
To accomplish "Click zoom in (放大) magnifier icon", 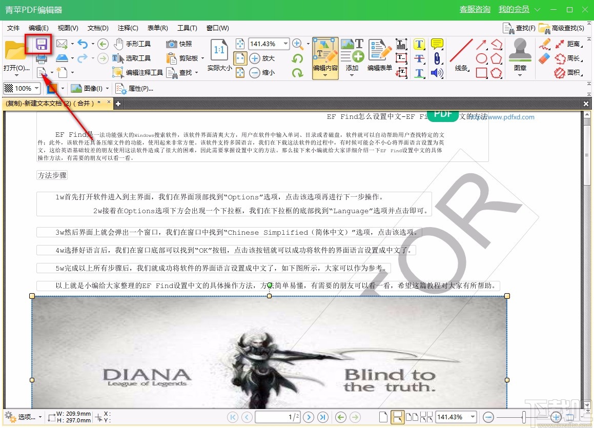I will [255, 58].
